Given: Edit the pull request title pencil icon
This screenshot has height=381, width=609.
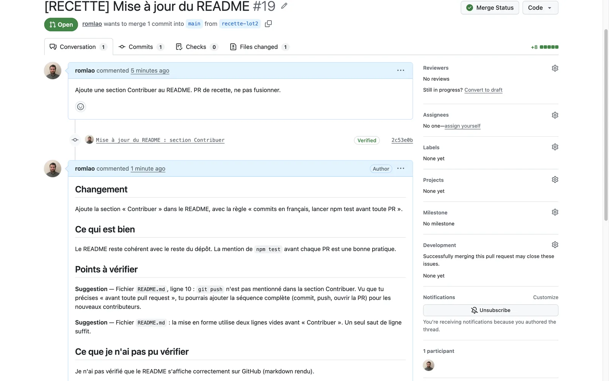Looking at the screenshot, I should click(x=284, y=6).
